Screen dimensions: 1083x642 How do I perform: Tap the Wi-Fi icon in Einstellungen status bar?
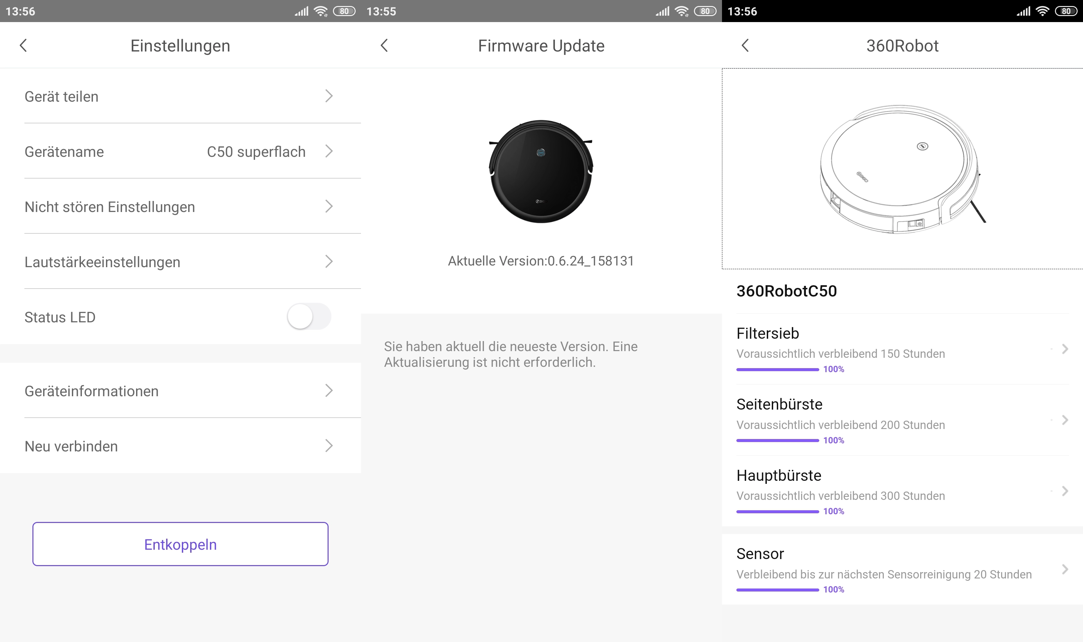click(321, 11)
